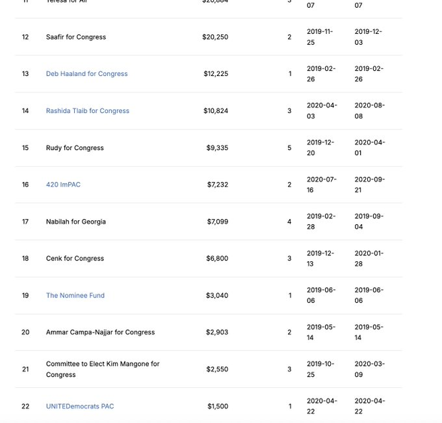The height and width of the screenshot is (423, 442).
Task: Click rank number 14
Action: 25,110
